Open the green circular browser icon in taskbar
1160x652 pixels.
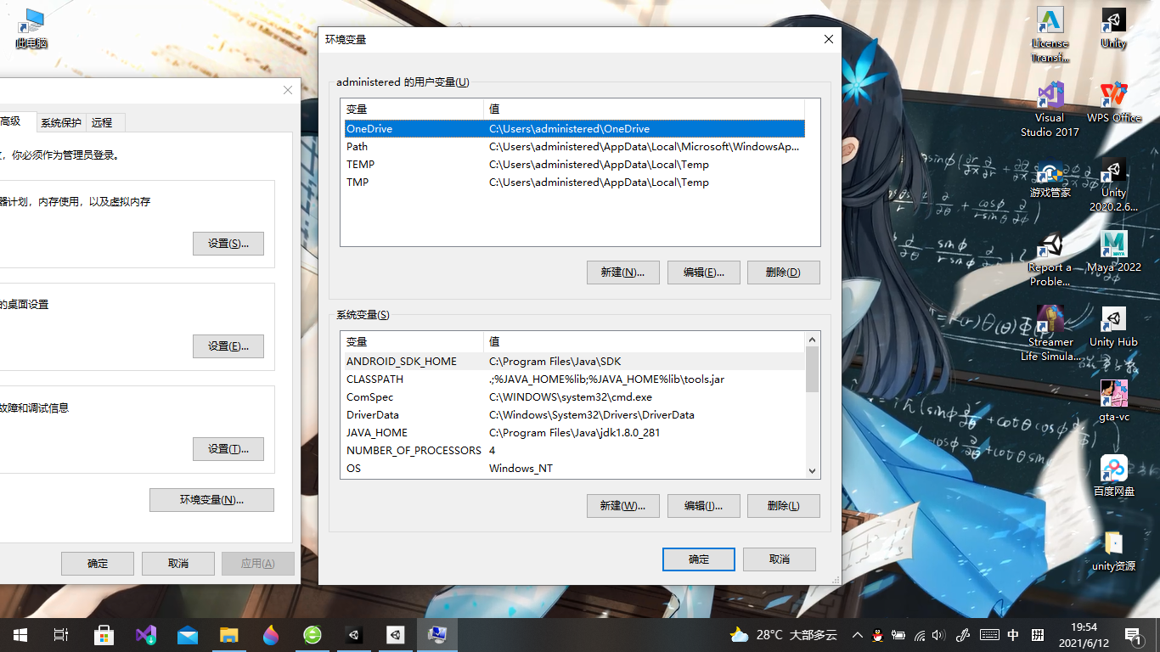312,635
